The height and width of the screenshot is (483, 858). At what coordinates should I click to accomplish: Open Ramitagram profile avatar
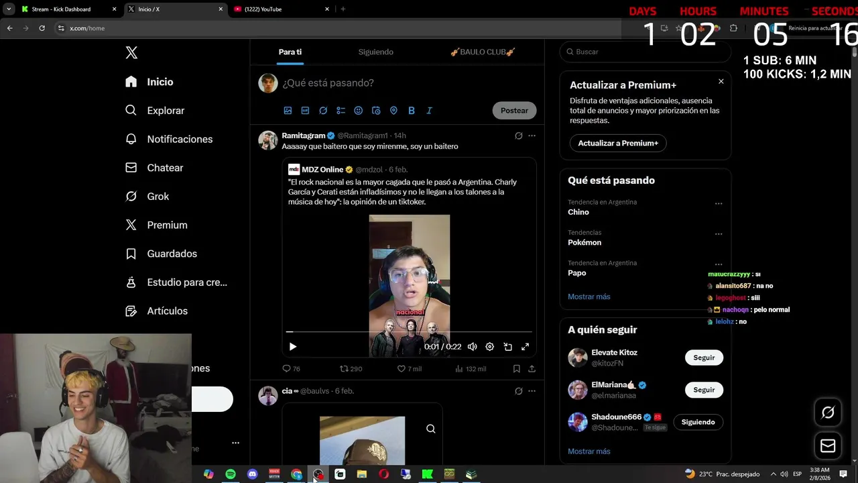(268, 140)
